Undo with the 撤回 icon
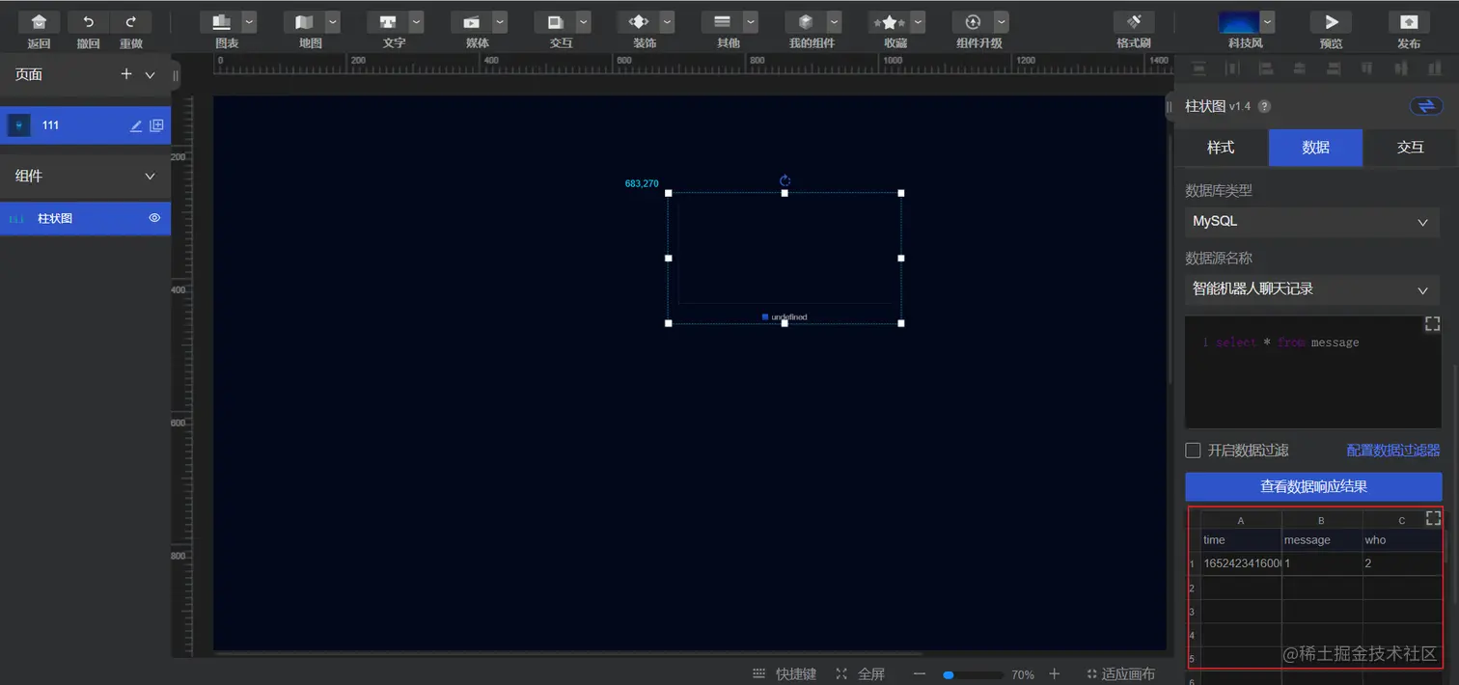The image size is (1459, 685). pos(89,21)
